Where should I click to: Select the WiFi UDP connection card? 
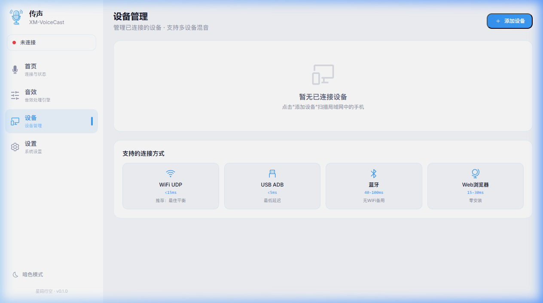pos(171,186)
